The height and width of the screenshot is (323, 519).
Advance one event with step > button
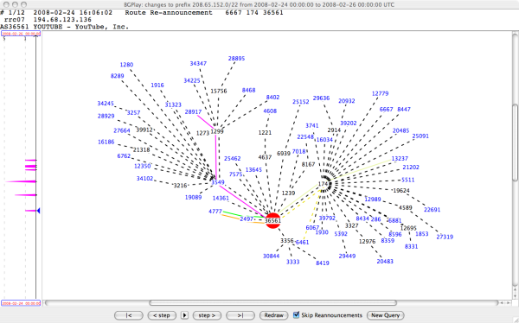pos(207,315)
